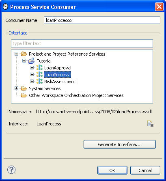Screen dimensions: 166x181
Task: Select the RiskAssessment tree item
Action: (x=60, y=82)
